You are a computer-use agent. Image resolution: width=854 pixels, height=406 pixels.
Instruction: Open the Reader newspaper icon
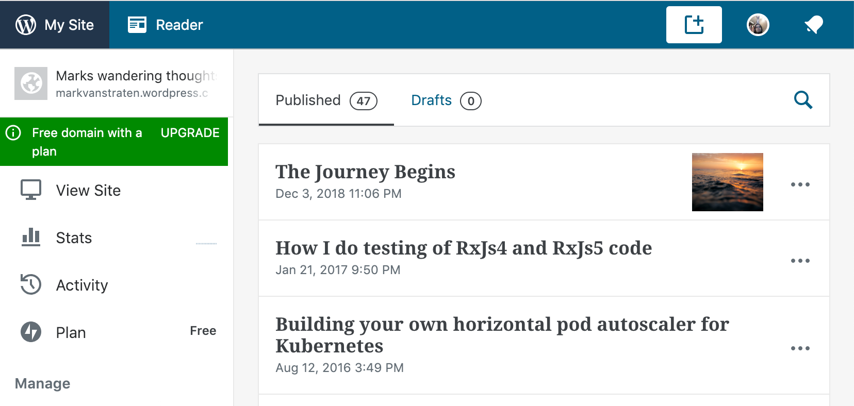(x=137, y=25)
